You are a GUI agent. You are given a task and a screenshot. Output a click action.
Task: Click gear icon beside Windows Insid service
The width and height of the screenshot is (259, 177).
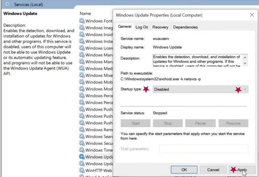coord(82,34)
